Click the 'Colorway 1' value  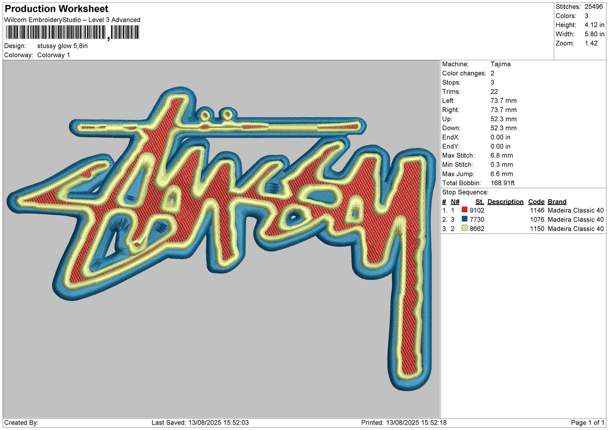[x=54, y=55]
